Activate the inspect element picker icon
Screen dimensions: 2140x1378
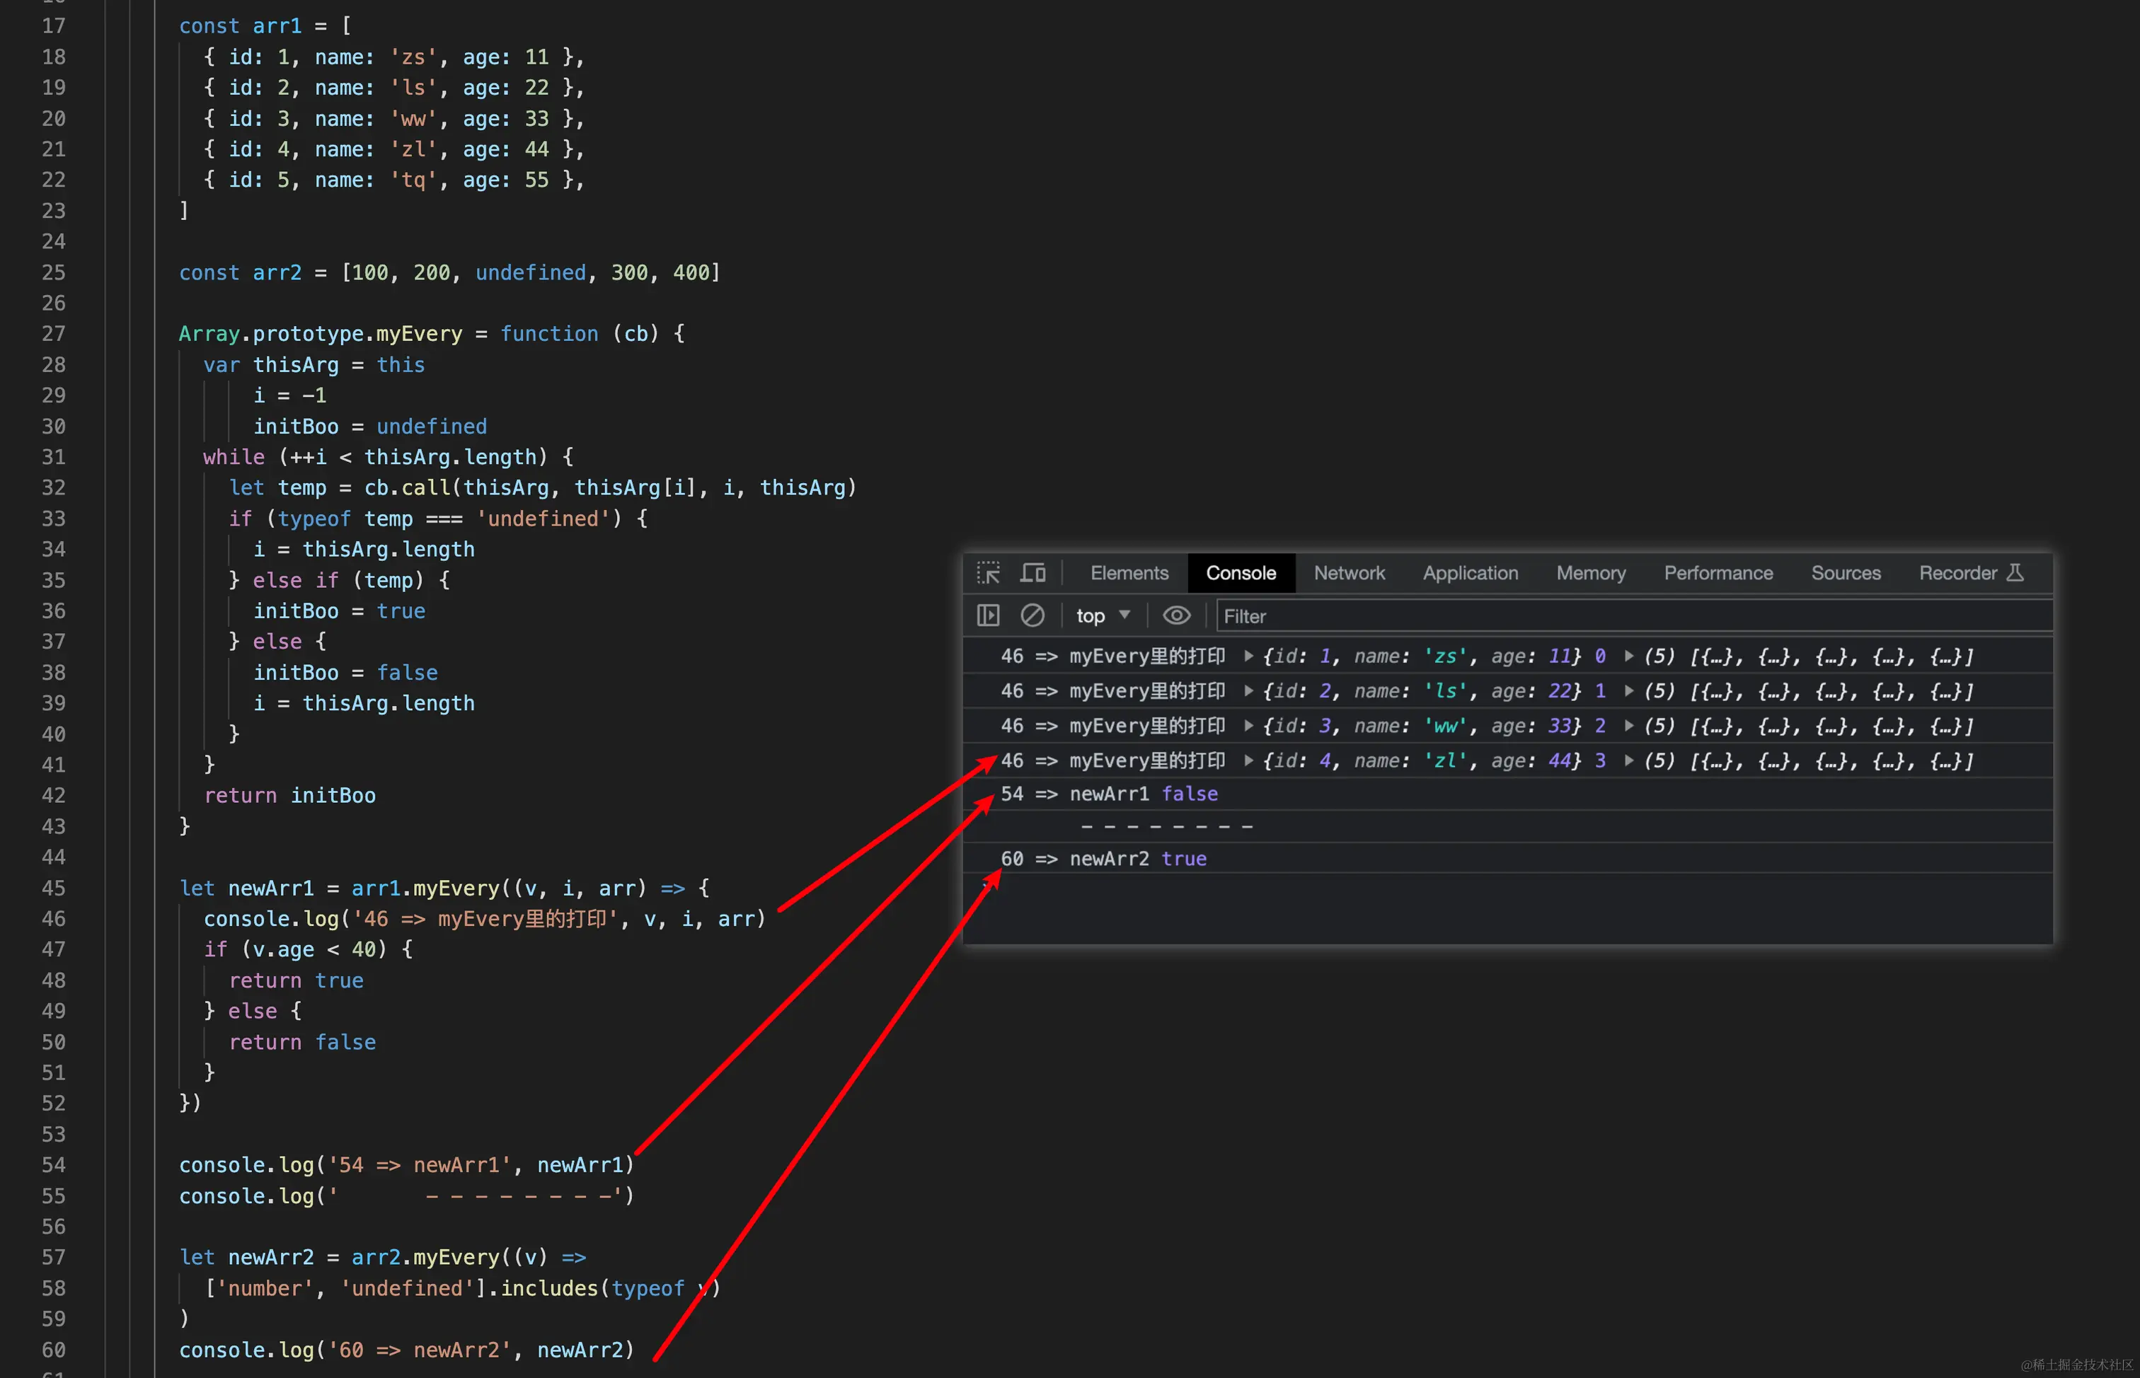(x=988, y=573)
